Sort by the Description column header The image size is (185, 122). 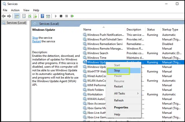[134, 30]
